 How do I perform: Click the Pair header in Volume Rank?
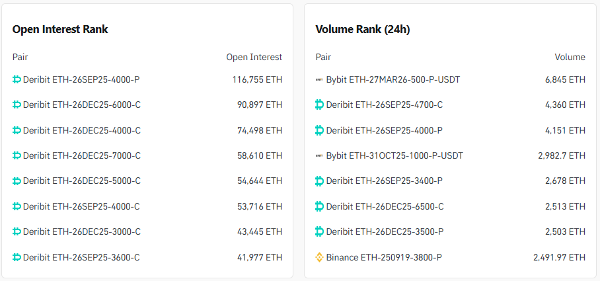pyautogui.click(x=323, y=57)
